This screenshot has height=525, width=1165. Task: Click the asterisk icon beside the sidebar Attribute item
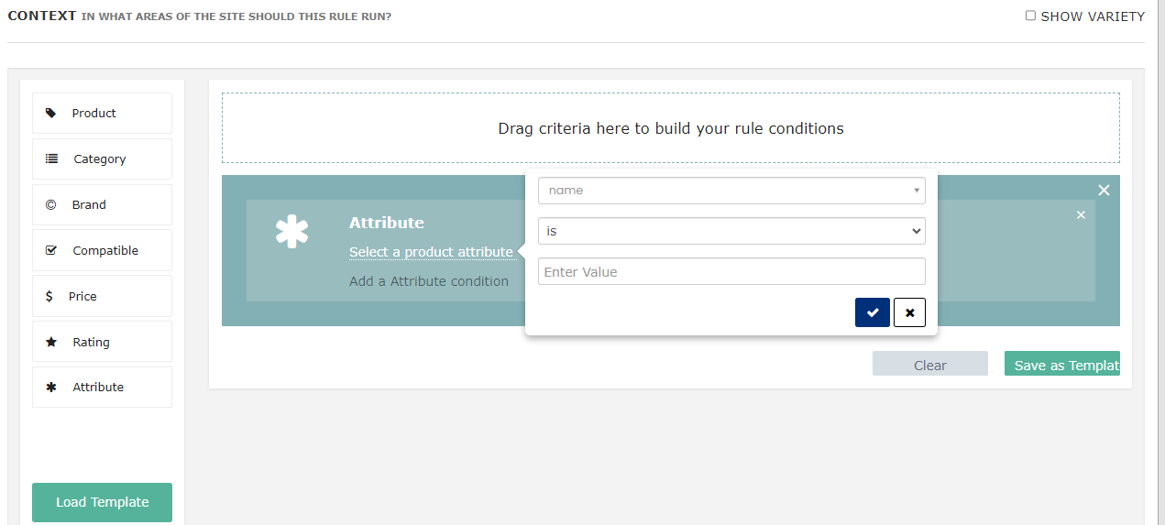tap(51, 387)
